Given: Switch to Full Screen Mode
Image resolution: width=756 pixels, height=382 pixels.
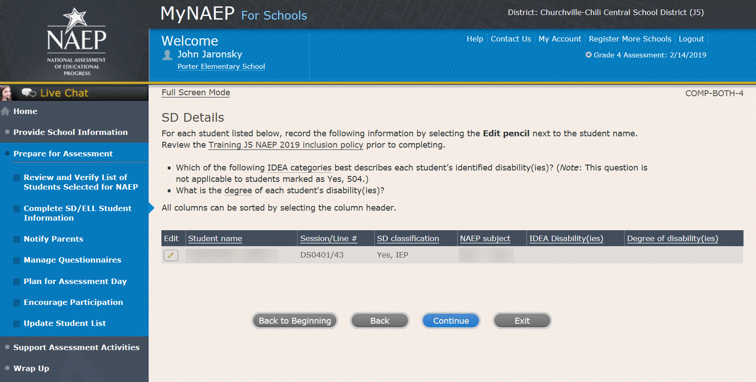Looking at the screenshot, I should pyautogui.click(x=196, y=93).
